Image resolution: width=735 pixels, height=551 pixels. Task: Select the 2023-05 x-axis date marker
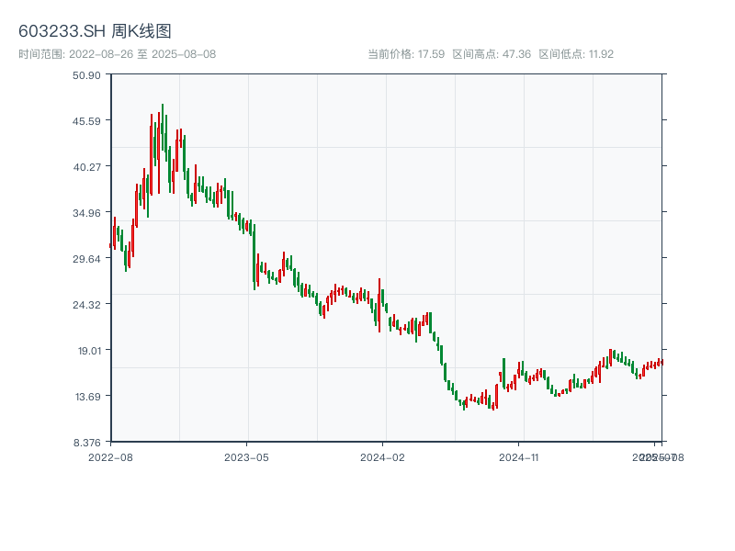pyautogui.click(x=246, y=456)
